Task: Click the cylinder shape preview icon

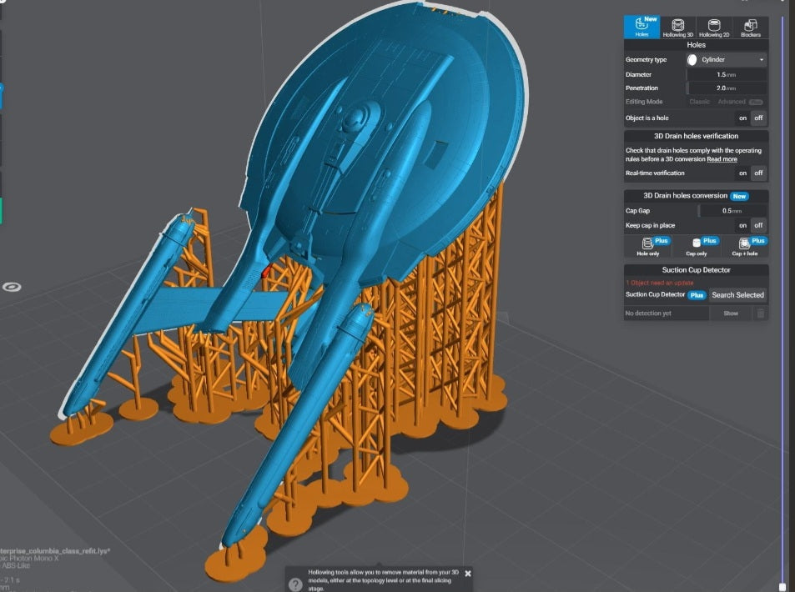Action: click(692, 60)
